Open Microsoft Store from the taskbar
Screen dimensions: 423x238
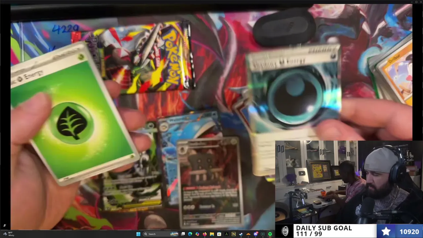point(219,234)
